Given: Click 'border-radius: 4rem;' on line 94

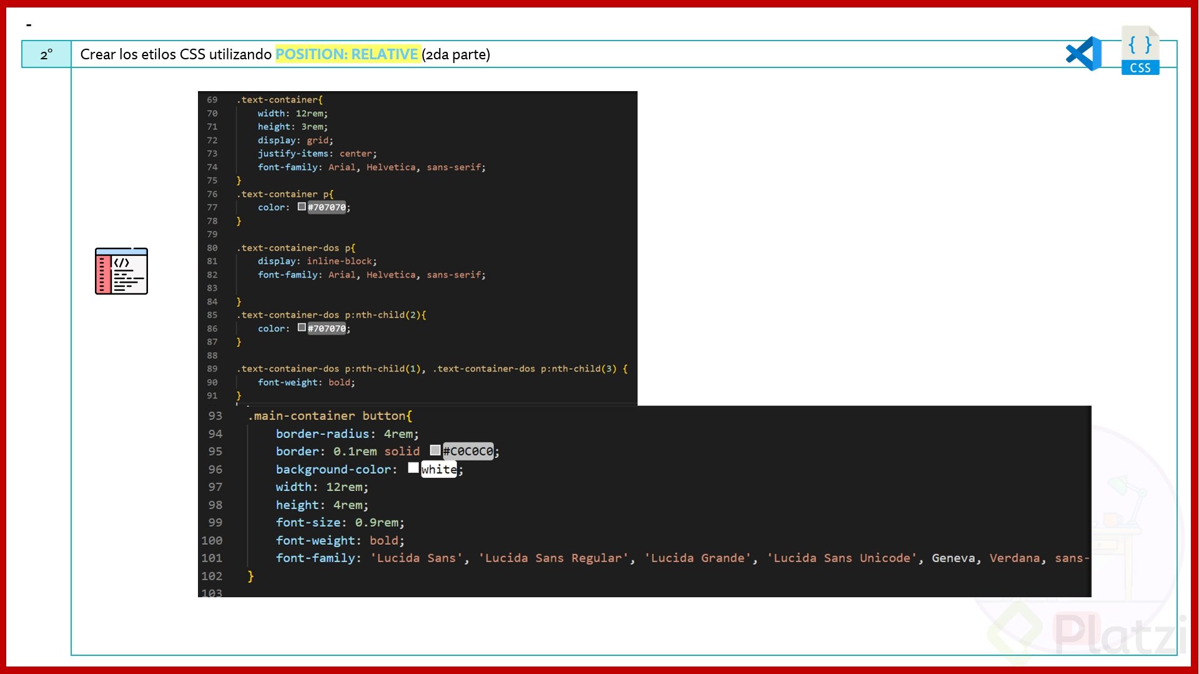Looking at the screenshot, I should pyautogui.click(x=347, y=434).
